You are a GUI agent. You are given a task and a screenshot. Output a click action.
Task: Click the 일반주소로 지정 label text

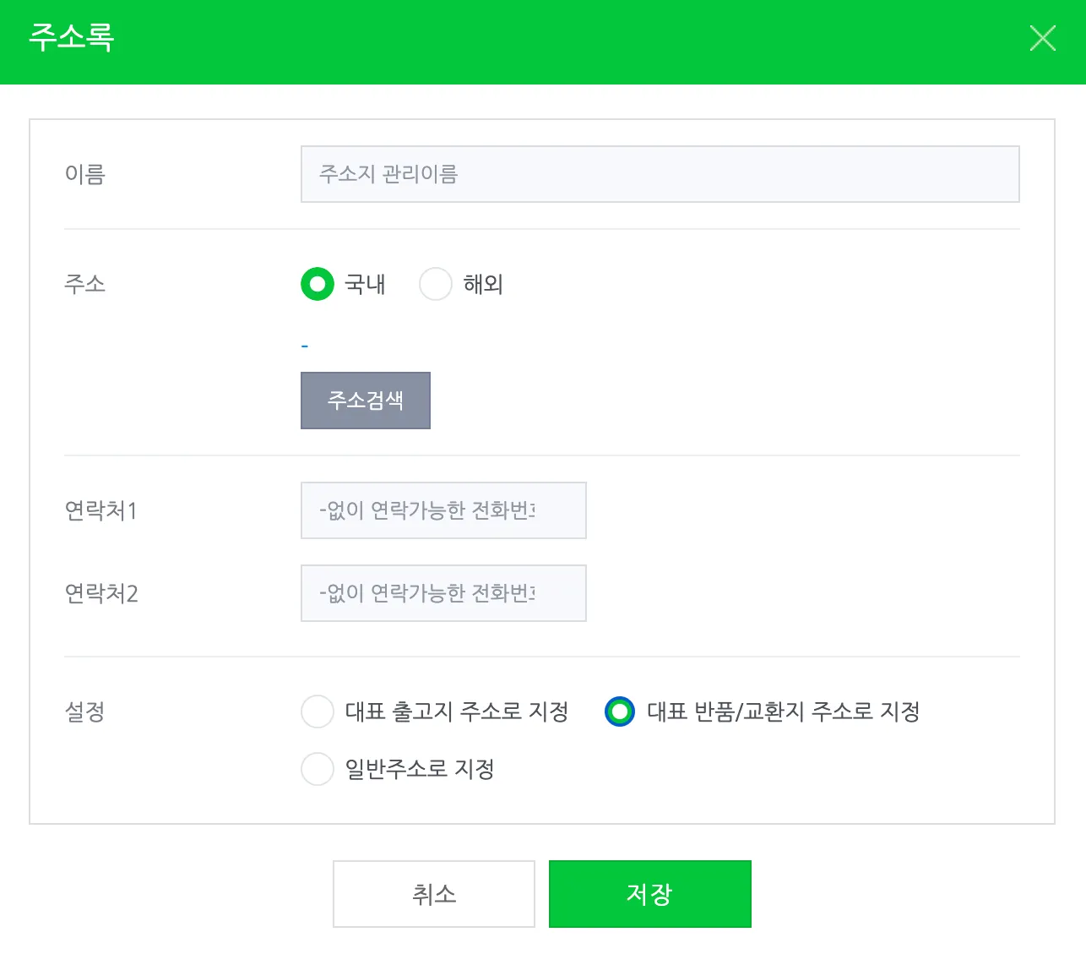coord(419,769)
